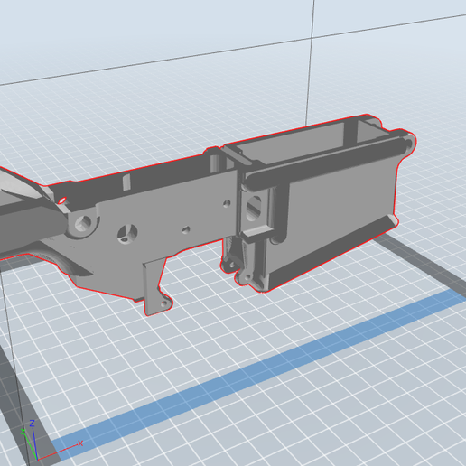The image size is (466, 466).
Task: Click the red X axis label
Action: 80,443
